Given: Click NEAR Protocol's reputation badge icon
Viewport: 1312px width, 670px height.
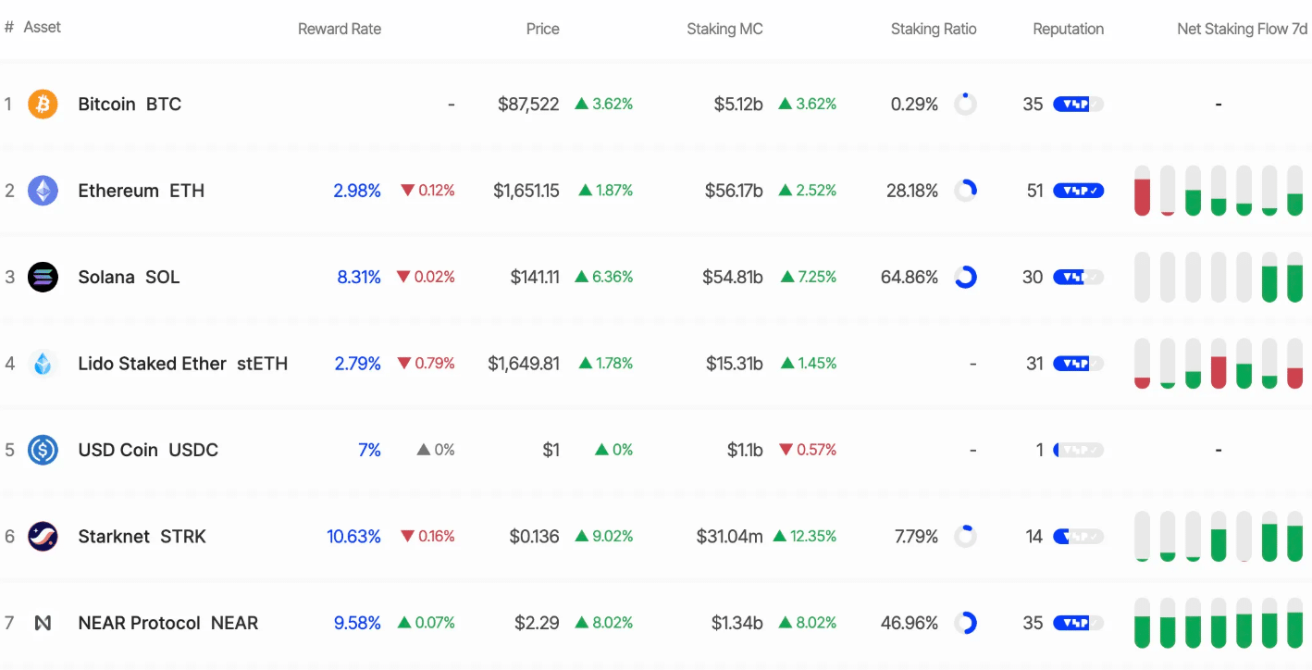Looking at the screenshot, I should pos(1079,623).
